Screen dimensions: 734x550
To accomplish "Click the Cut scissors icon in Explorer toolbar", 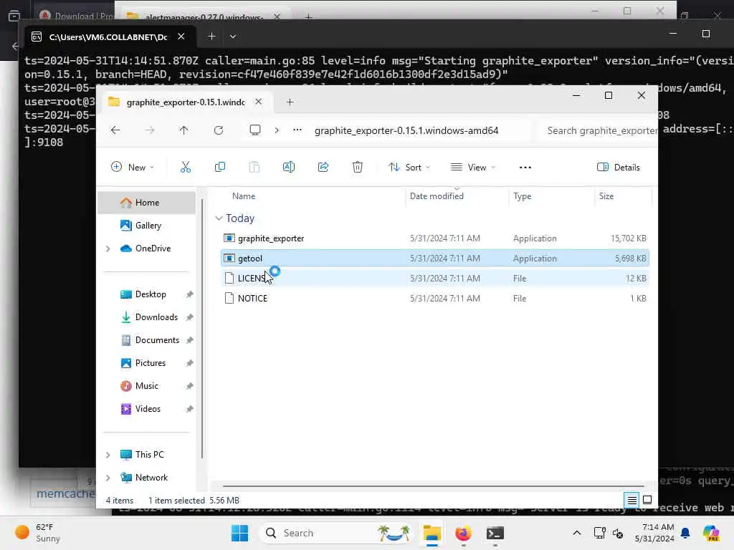I will point(186,167).
